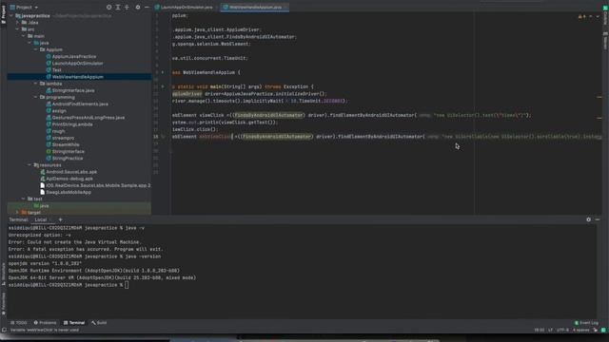609x342 pixels.
Task: Click run gutter arrow beside class WebViewHandleAppium
Action: 163,72
